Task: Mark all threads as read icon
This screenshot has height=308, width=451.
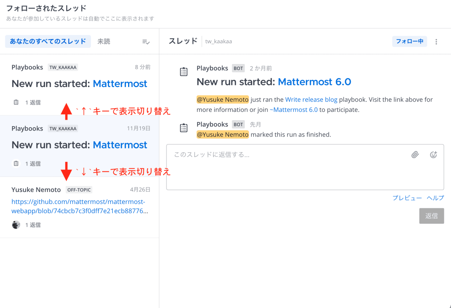Action: pos(146,42)
